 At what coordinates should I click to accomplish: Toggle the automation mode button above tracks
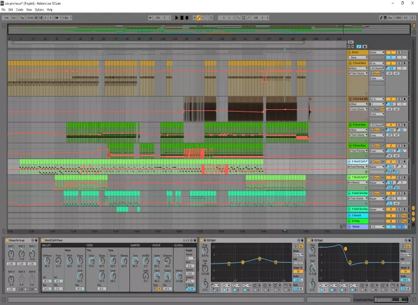click(359, 46)
